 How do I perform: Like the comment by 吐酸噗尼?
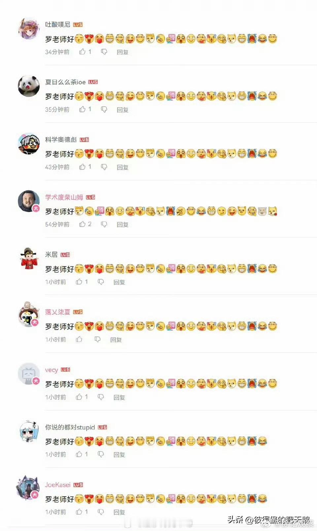click(x=82, y=52)
